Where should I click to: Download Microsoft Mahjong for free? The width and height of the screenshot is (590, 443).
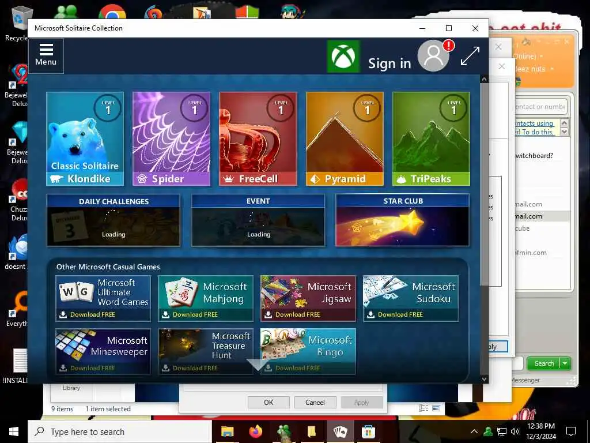click(x=206, y=298)
